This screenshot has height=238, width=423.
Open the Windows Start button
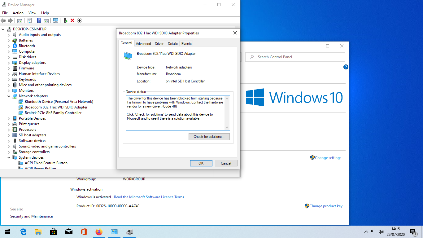[7, 232]
